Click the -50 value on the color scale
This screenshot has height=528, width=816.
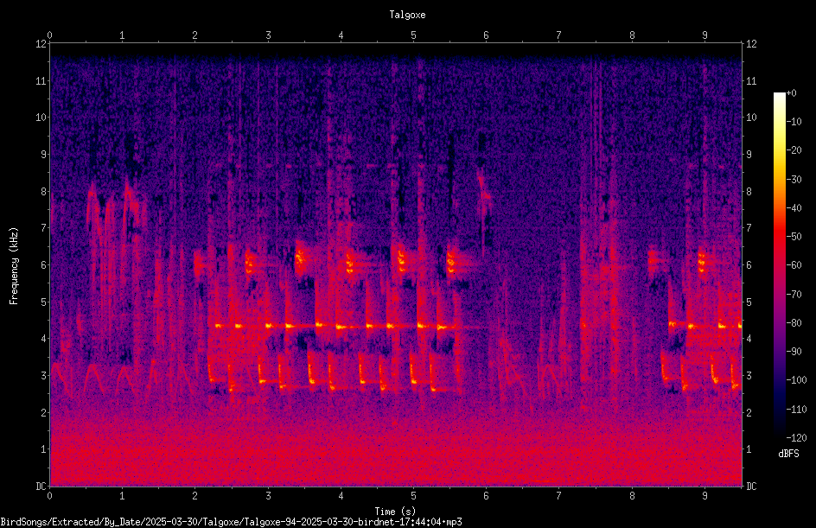tap(794, 237)
